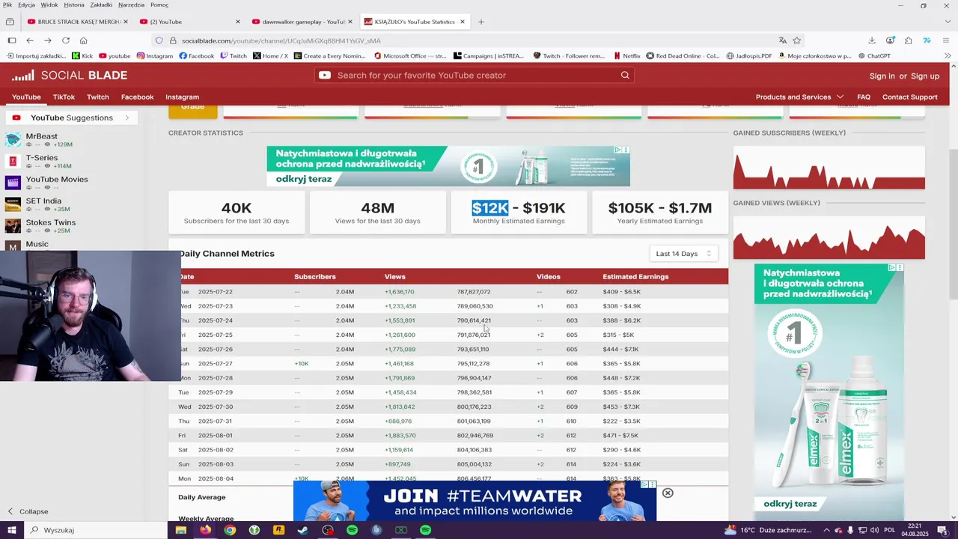Open the FAQ link

coord(864,97)
